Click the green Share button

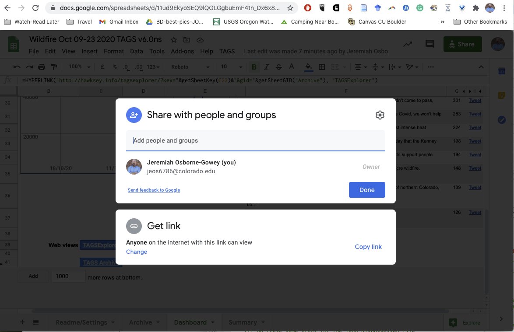tap(462, 44)
